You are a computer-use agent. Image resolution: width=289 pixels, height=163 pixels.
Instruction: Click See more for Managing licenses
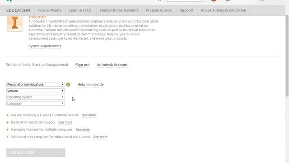click(x=83, y=129)
